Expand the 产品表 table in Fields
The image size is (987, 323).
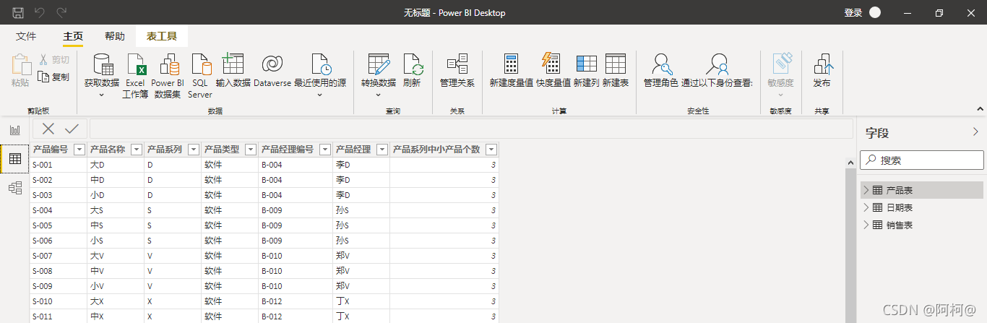tap(866, 190)
